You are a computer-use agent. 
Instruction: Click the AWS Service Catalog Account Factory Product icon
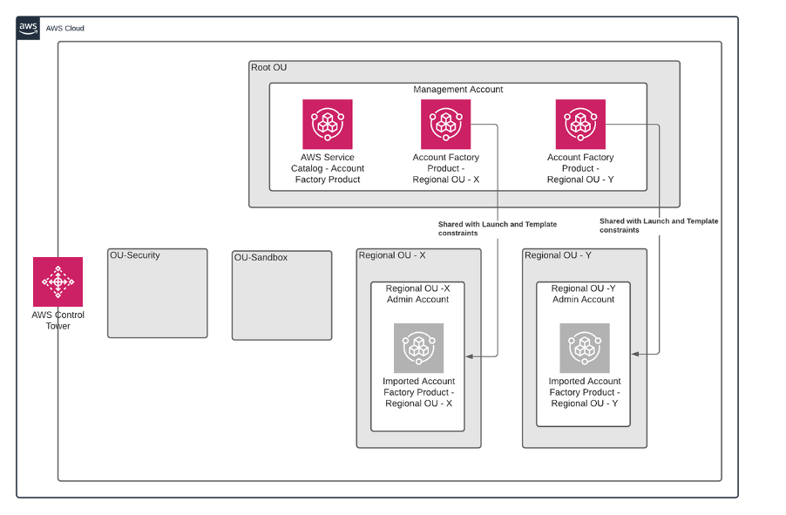(x=327, y=125)
